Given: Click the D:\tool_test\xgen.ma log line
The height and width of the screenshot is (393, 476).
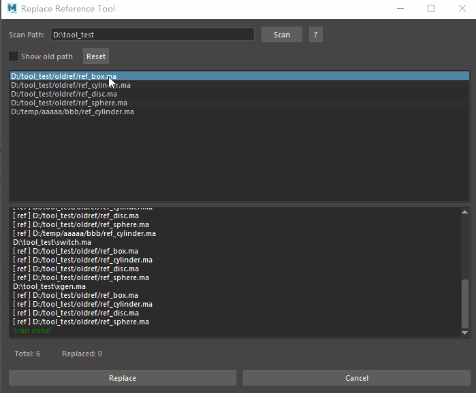Looking at the screenshot, I should 50,287.
